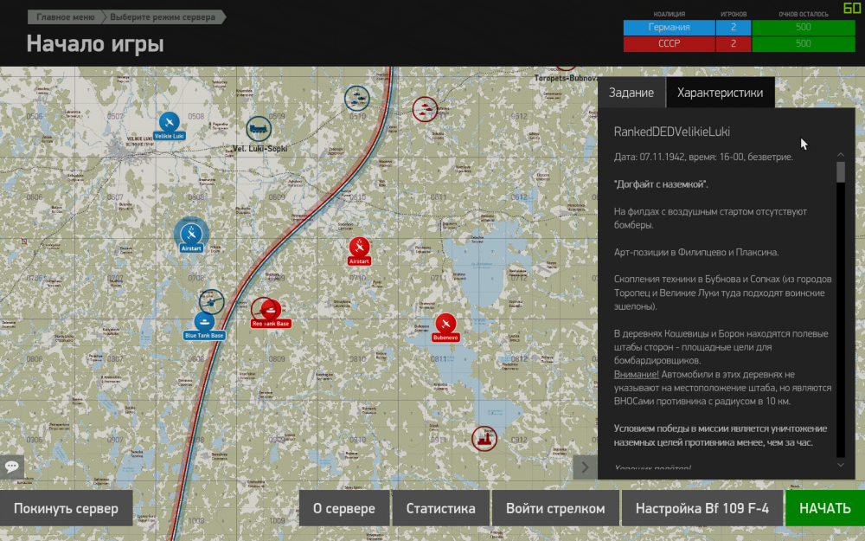Select the red Airstart spawn point
865x541 pixels.
(x=359, y=247)
